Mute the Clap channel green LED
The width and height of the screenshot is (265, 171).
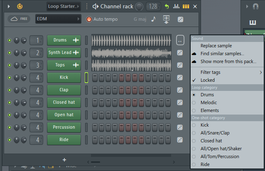pos(10,90)
